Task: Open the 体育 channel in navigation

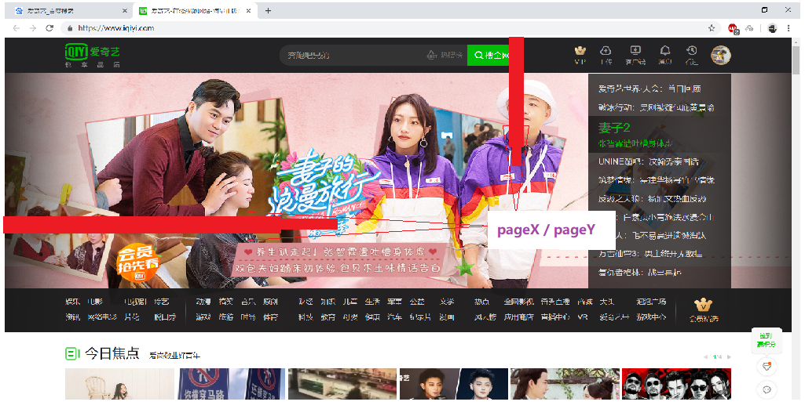Action: (x=270, y=317)
